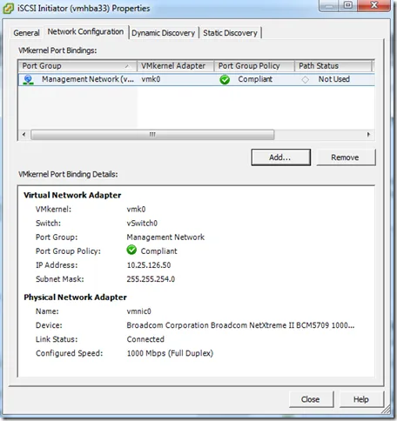Click the Management Network port group icon

pyautogui.click(x=29, y=79)
